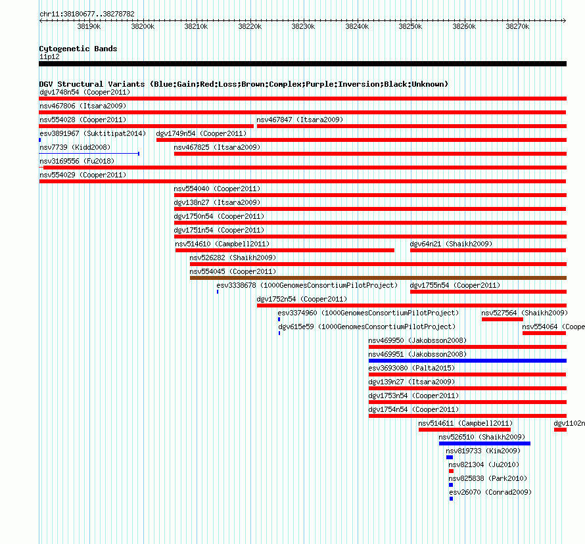Open variant nsv467847 (Itsara2009)
585x544 pixels.
pos(300,120)
